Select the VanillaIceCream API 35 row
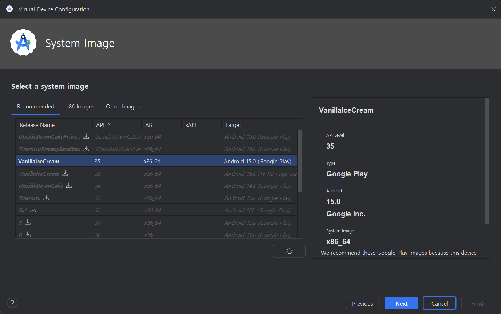The image size is (501, 314). pyautogui.click(x=157, y=161)
